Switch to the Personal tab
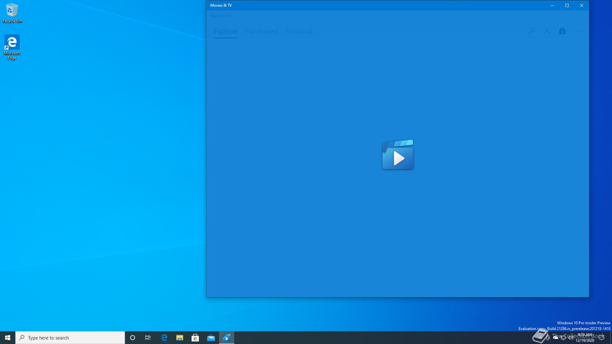This screenshot has height=344, width=612. 299,31
